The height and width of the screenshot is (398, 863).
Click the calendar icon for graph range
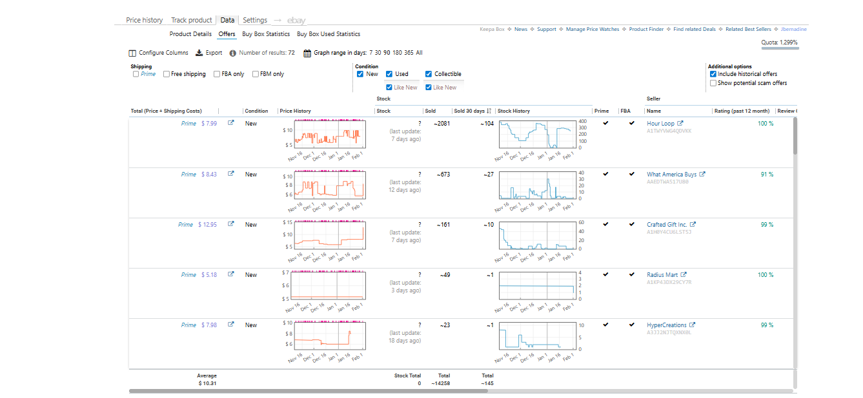point(307,53)
